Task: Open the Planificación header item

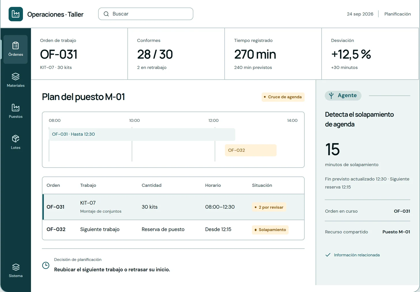Action: 397,14
